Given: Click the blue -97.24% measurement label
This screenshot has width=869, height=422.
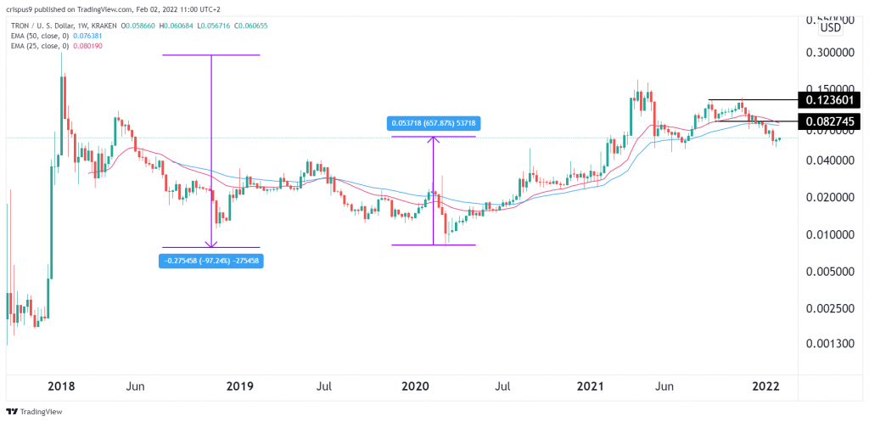Looking at the screenshot, I should [210, 261].
